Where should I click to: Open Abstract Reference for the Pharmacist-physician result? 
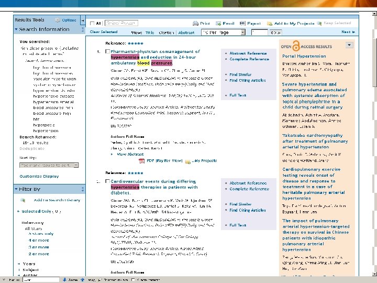248,53
